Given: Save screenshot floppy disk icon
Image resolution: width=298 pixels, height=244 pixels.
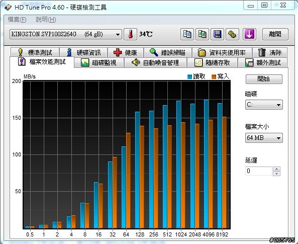Looking at the screenshot, I should click(217, 34).
